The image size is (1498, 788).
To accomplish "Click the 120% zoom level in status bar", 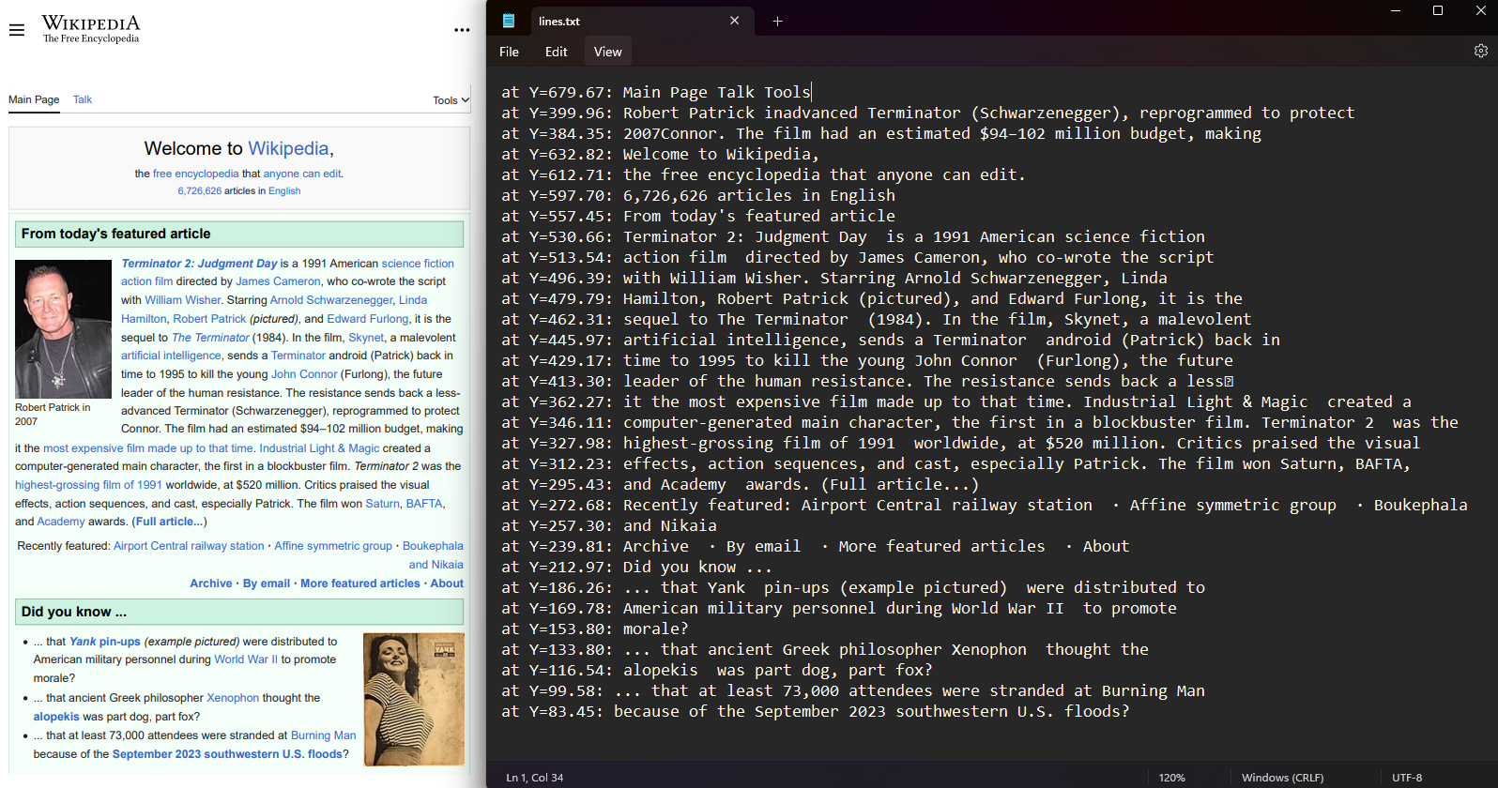I will (1171, 778).
